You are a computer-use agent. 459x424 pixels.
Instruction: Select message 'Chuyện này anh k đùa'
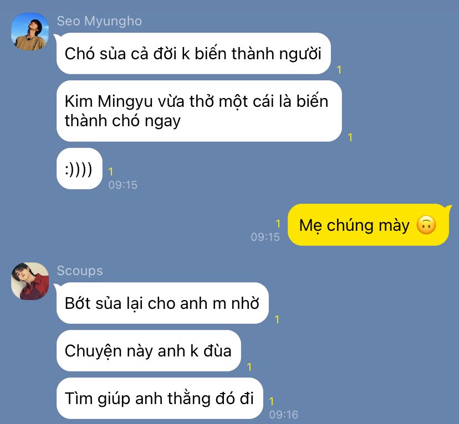149,350
